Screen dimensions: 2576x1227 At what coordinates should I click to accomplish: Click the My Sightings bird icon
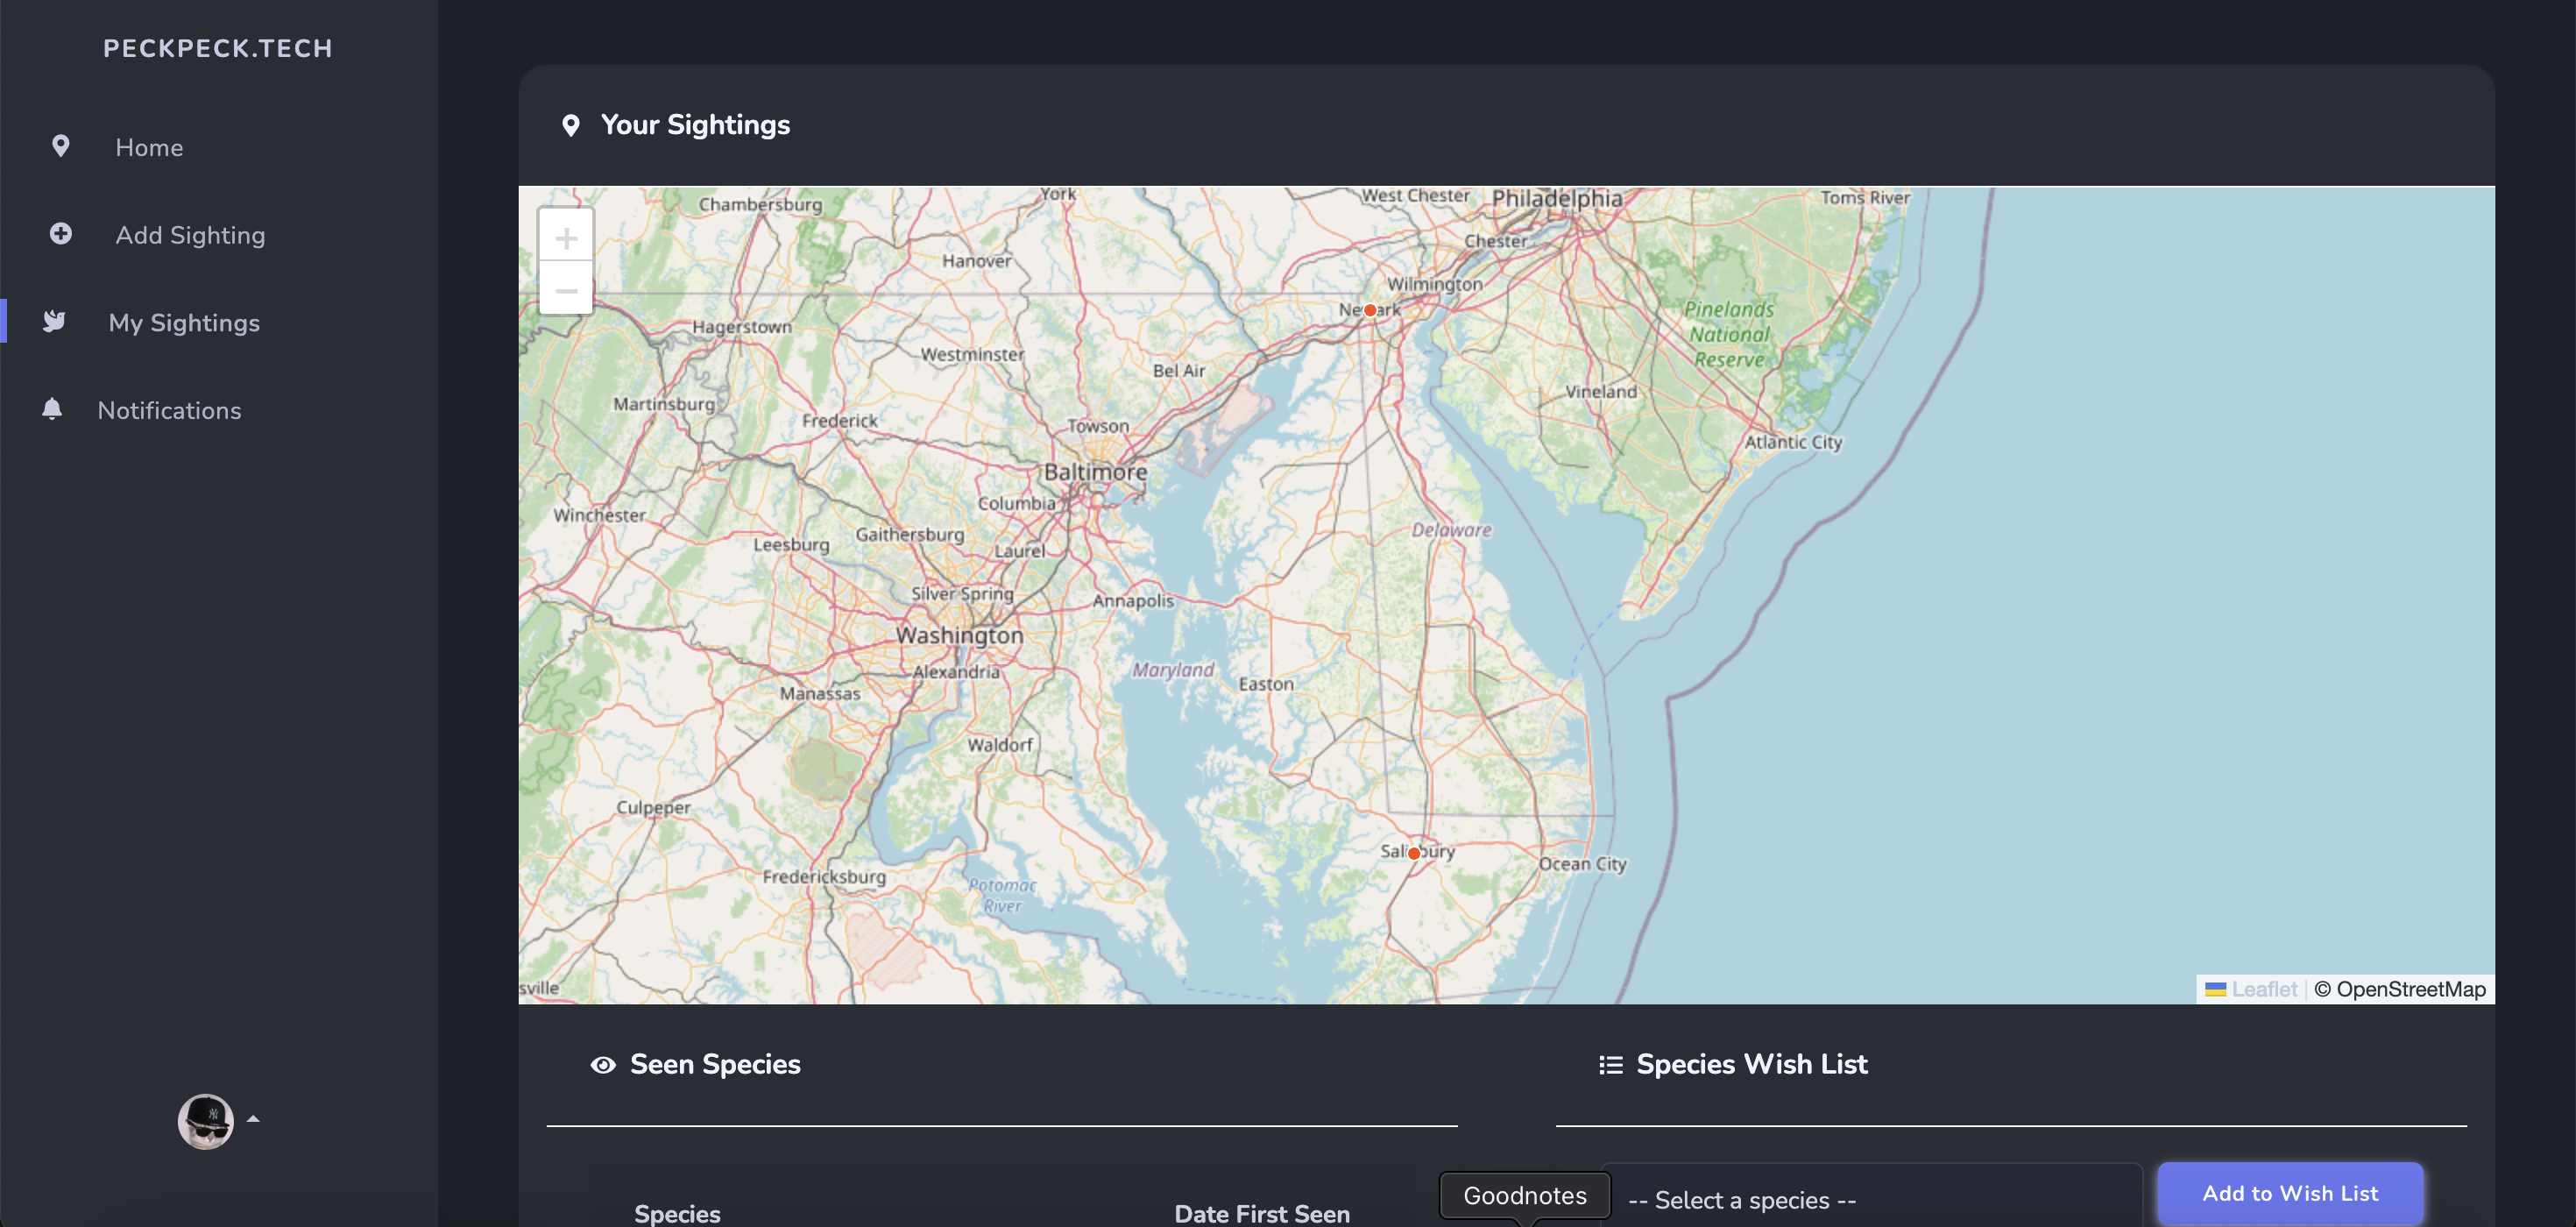coord(54,322)
